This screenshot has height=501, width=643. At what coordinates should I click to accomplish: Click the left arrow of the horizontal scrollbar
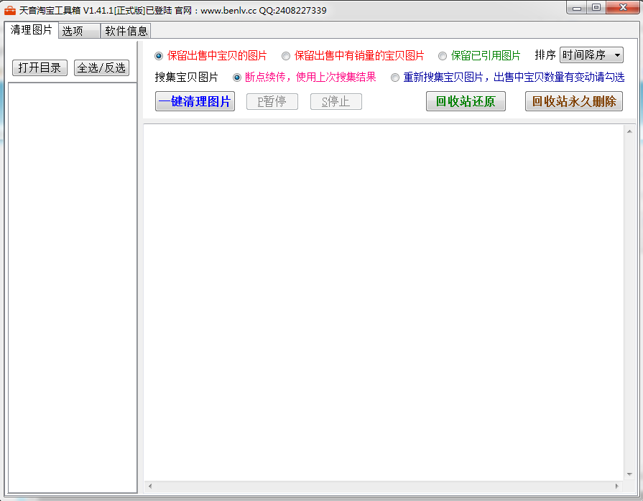click(x=150, y=486)
